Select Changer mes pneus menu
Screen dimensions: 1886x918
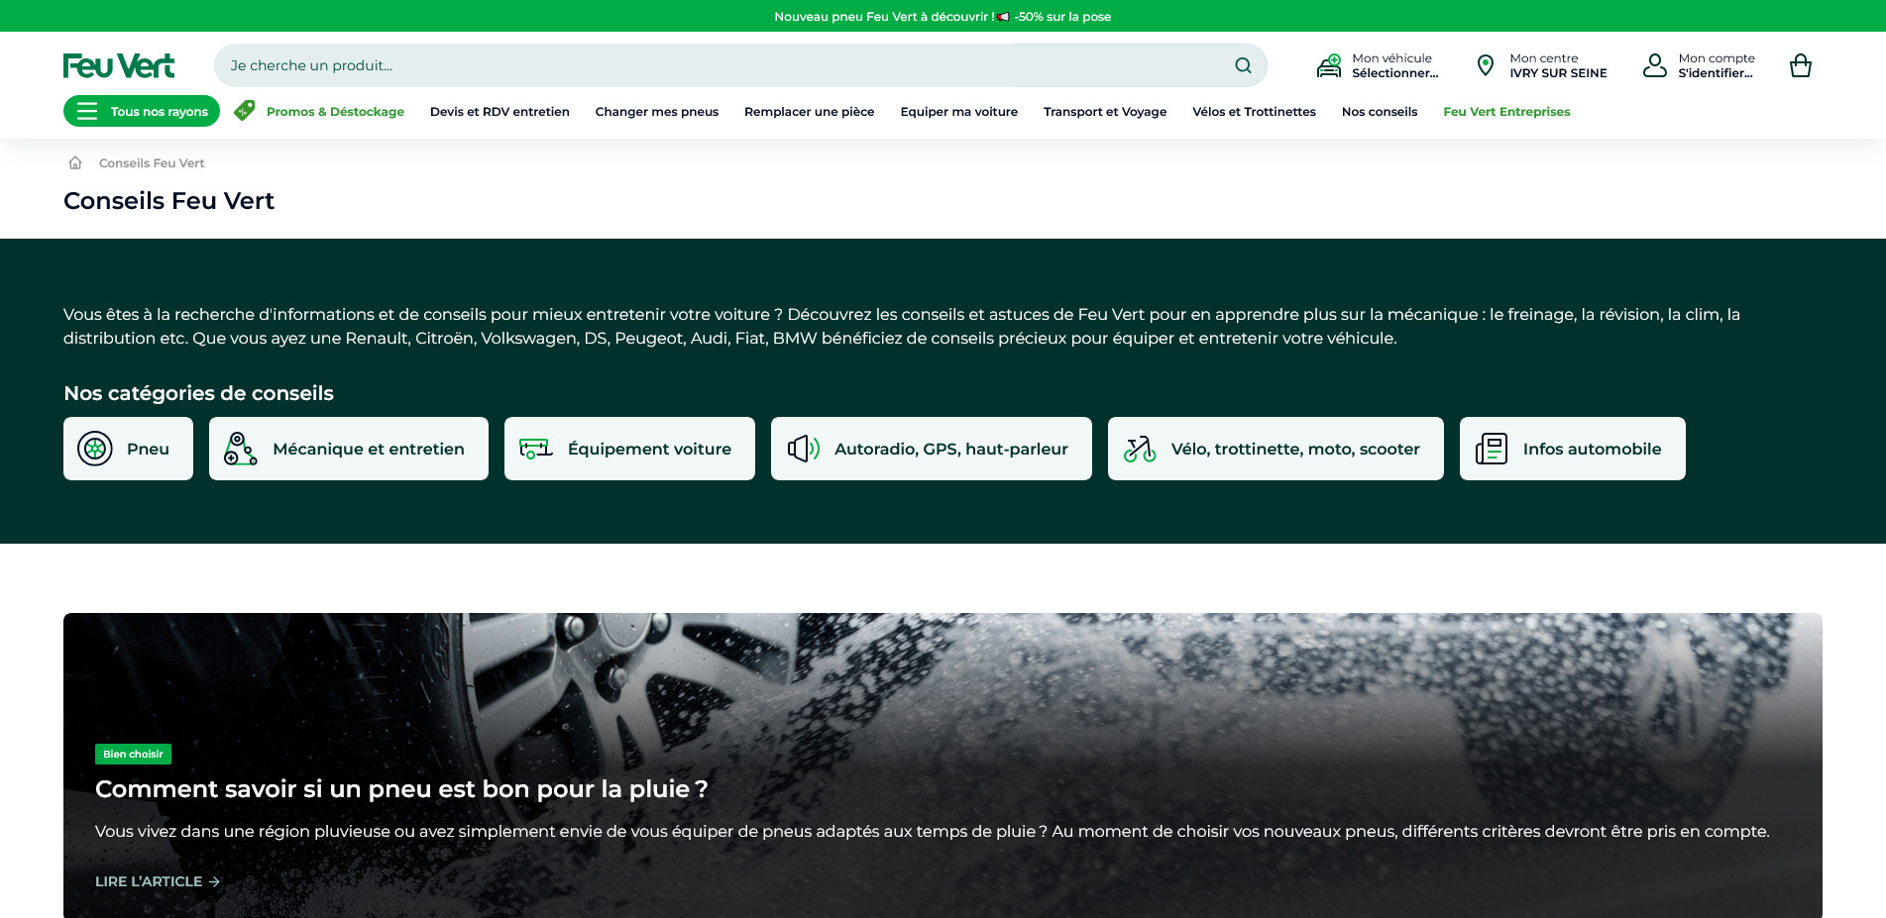point(657,112)
